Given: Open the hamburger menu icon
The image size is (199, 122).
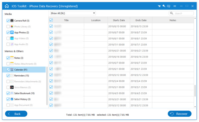Looking at the screenshot, I should pos(175,6).
